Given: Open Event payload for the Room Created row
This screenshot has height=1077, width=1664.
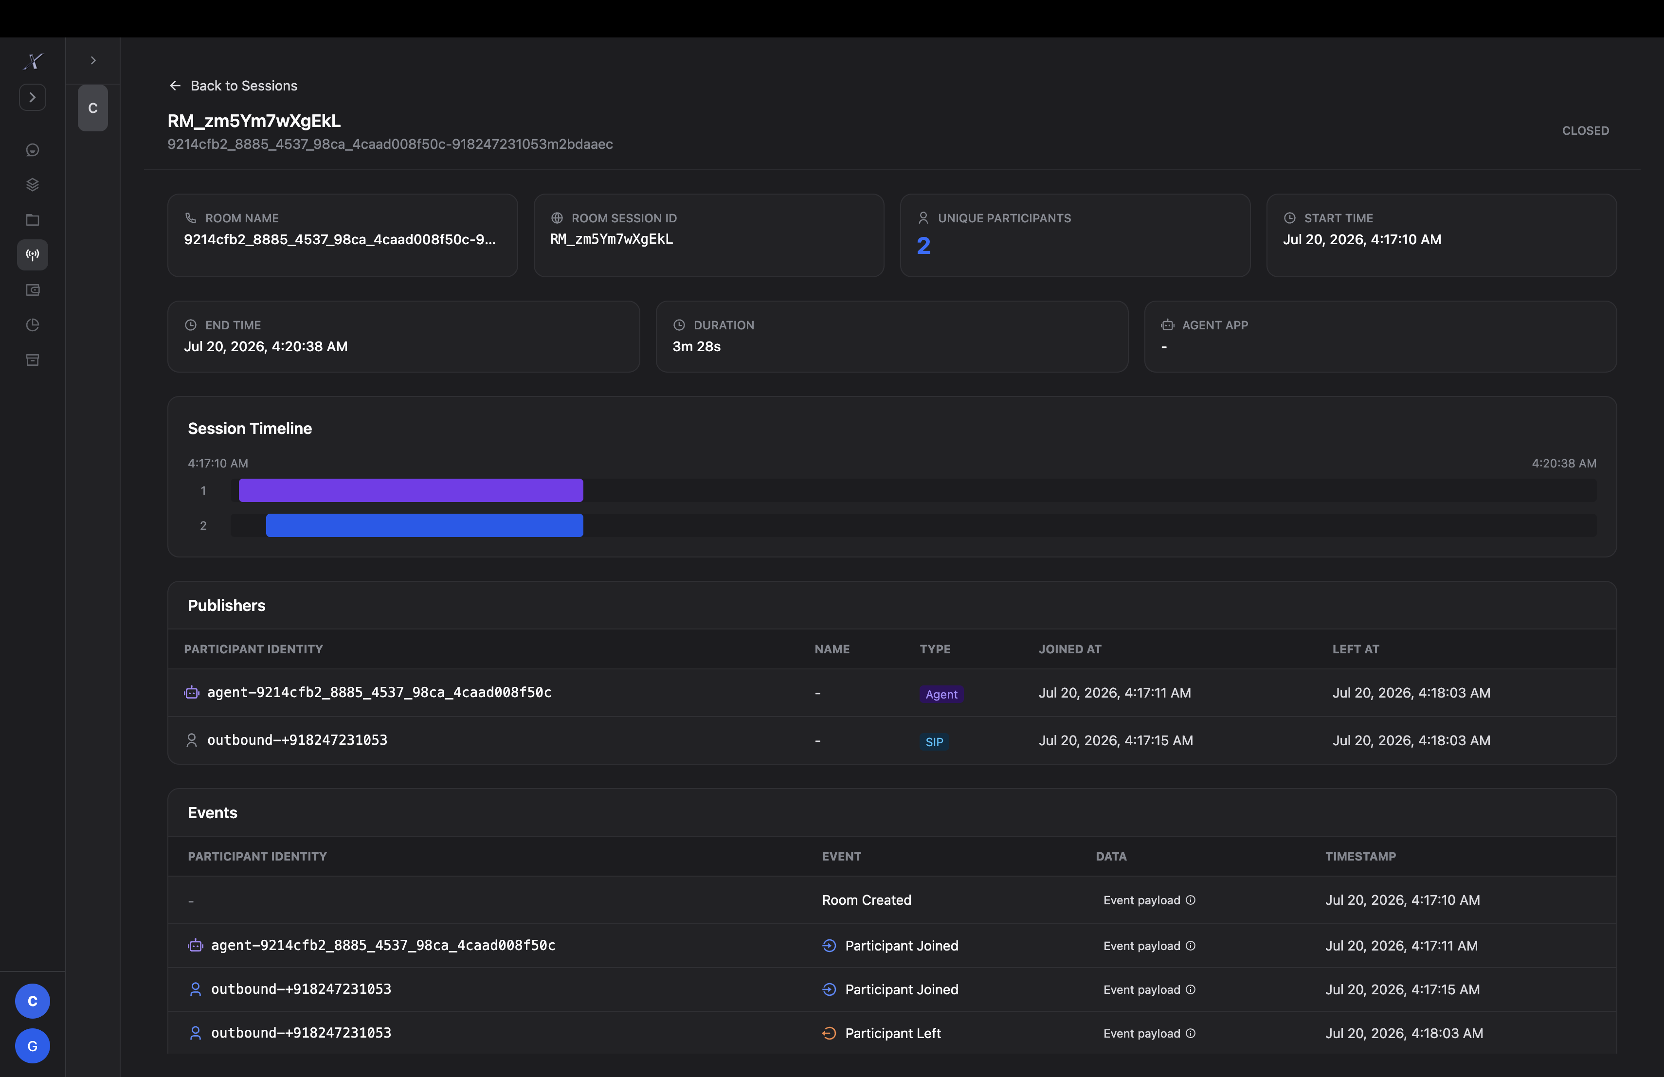Looking at the screenshot, I should [1149, 900].
